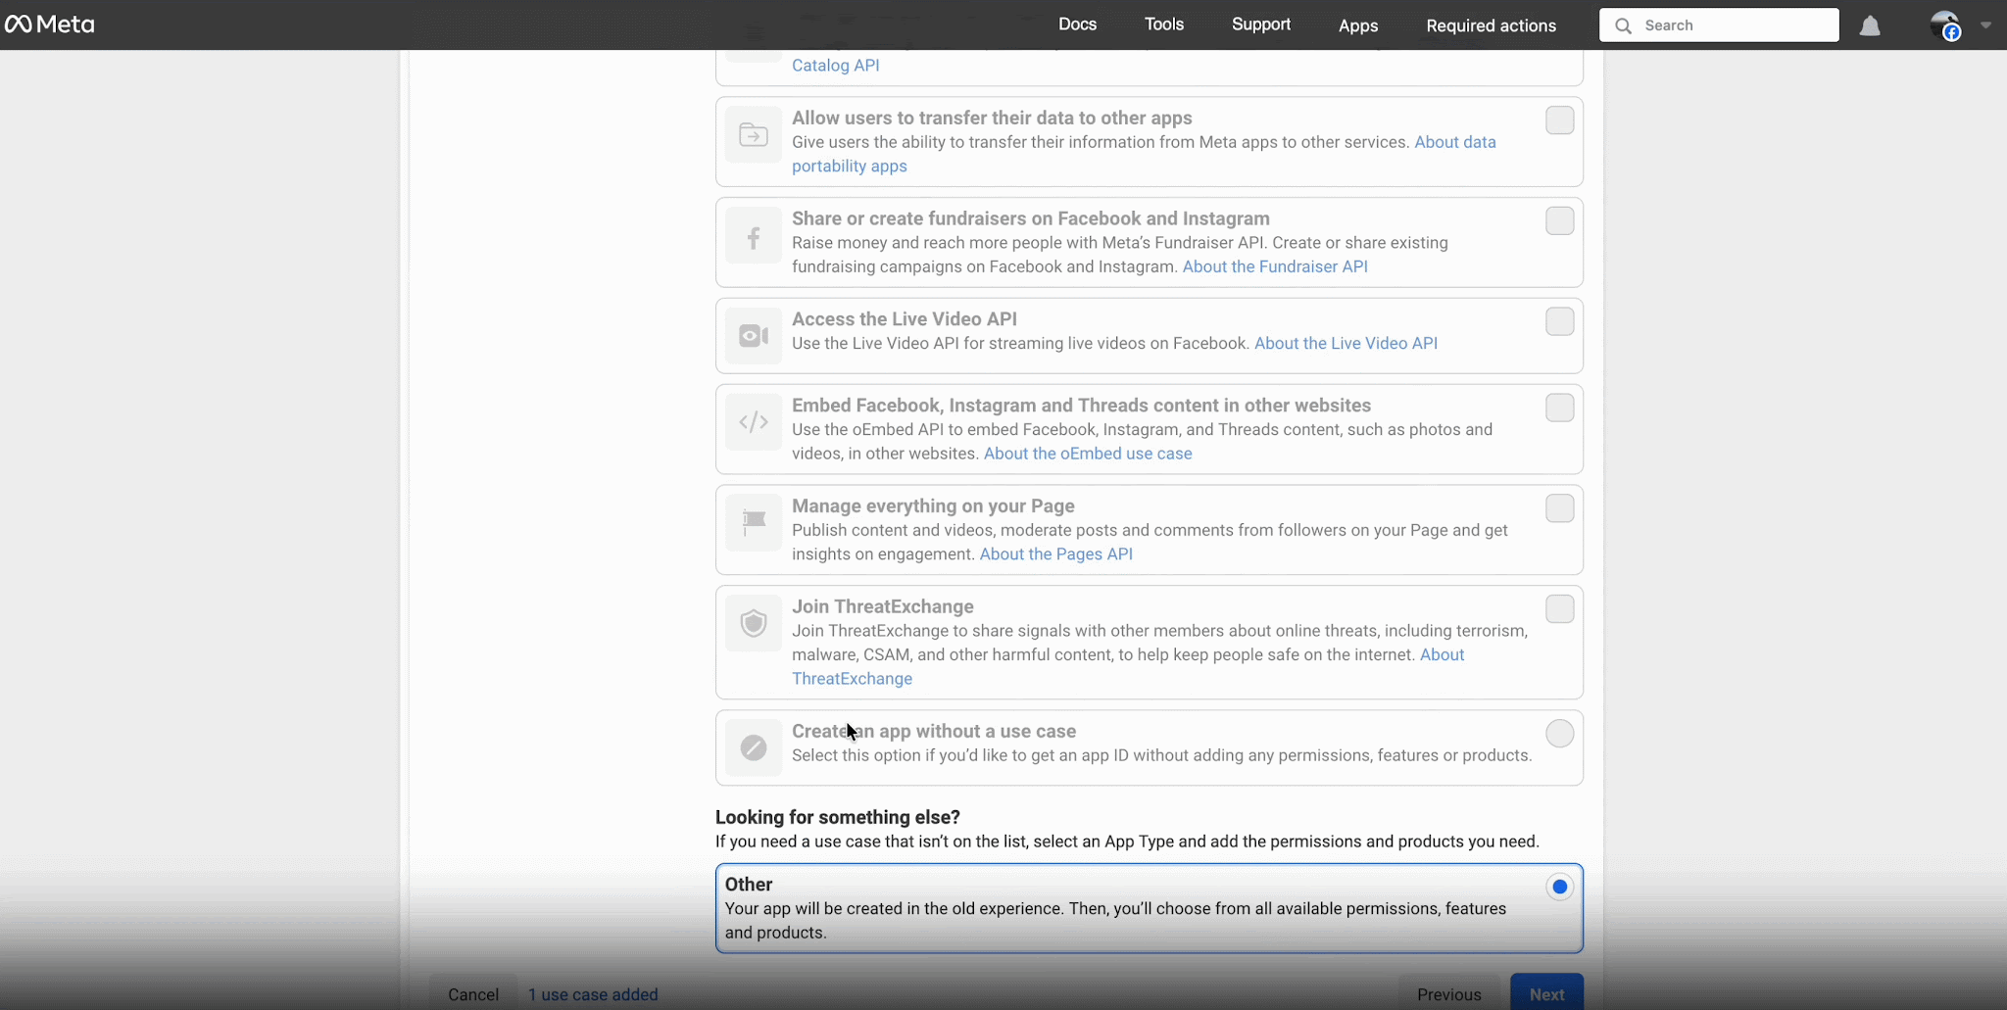Check Share or create fundraisers option
2007x1010 pixels.
pyautogui.click(x=1559, y=221)
